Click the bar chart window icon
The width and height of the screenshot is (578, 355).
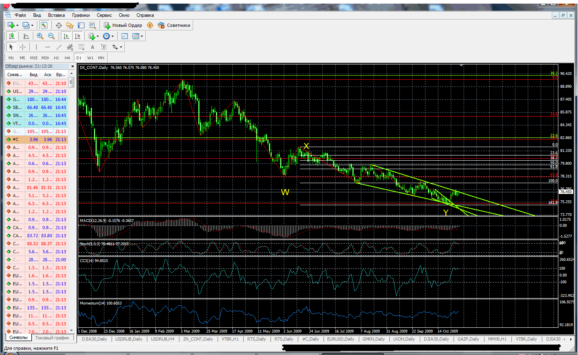tap(124, 36)
